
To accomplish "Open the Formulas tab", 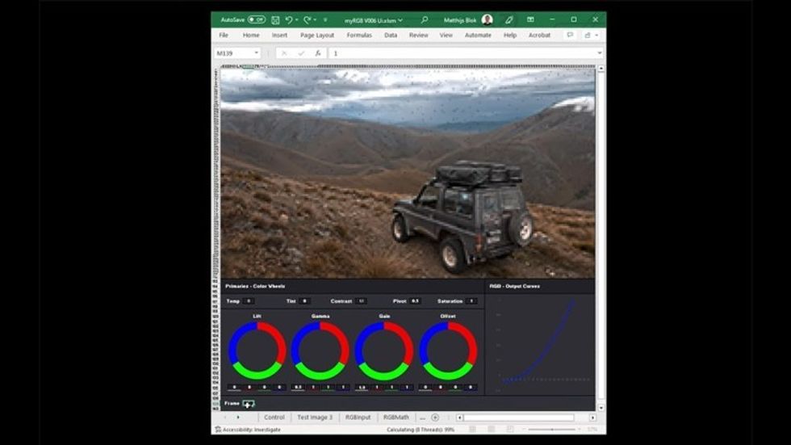I will [359, 36].
